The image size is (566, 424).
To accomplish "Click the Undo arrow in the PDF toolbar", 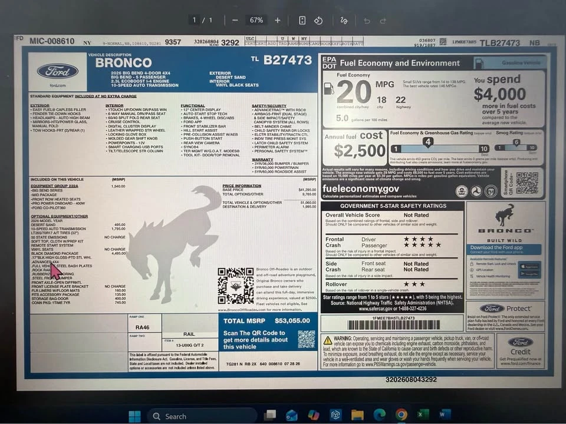I will [x=367, y=21].
